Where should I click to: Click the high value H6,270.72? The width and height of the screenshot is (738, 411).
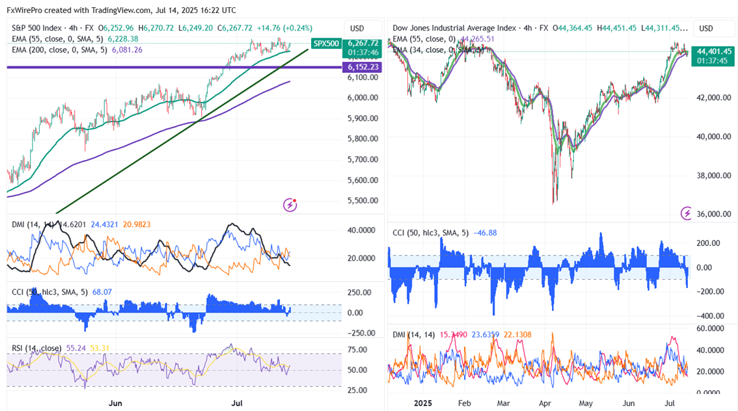pyautogui.click(x=156, y=28)
